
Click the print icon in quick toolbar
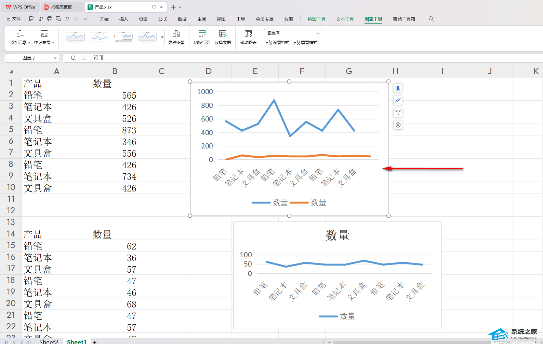pyautogui.click(x=50, y=19)
